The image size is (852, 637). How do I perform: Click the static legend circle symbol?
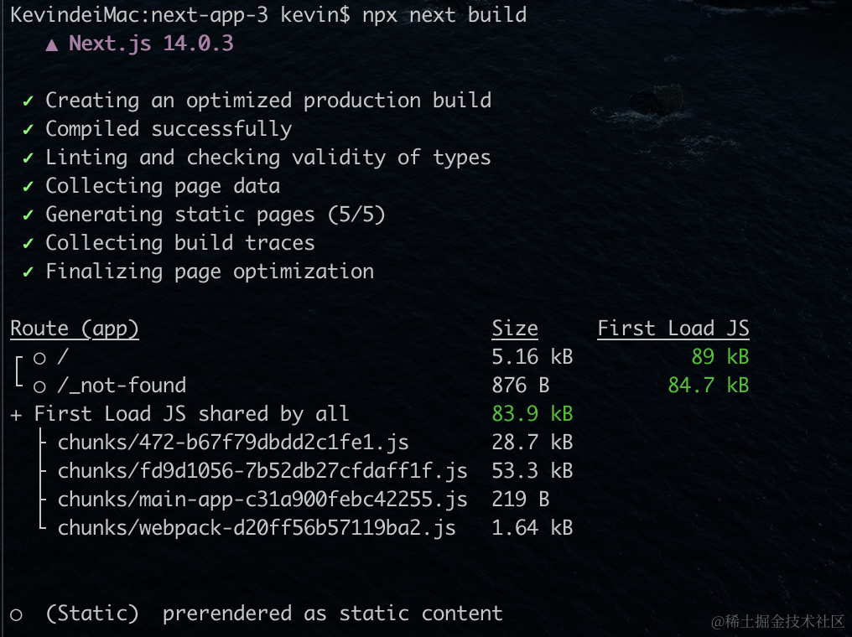[16, 614]
